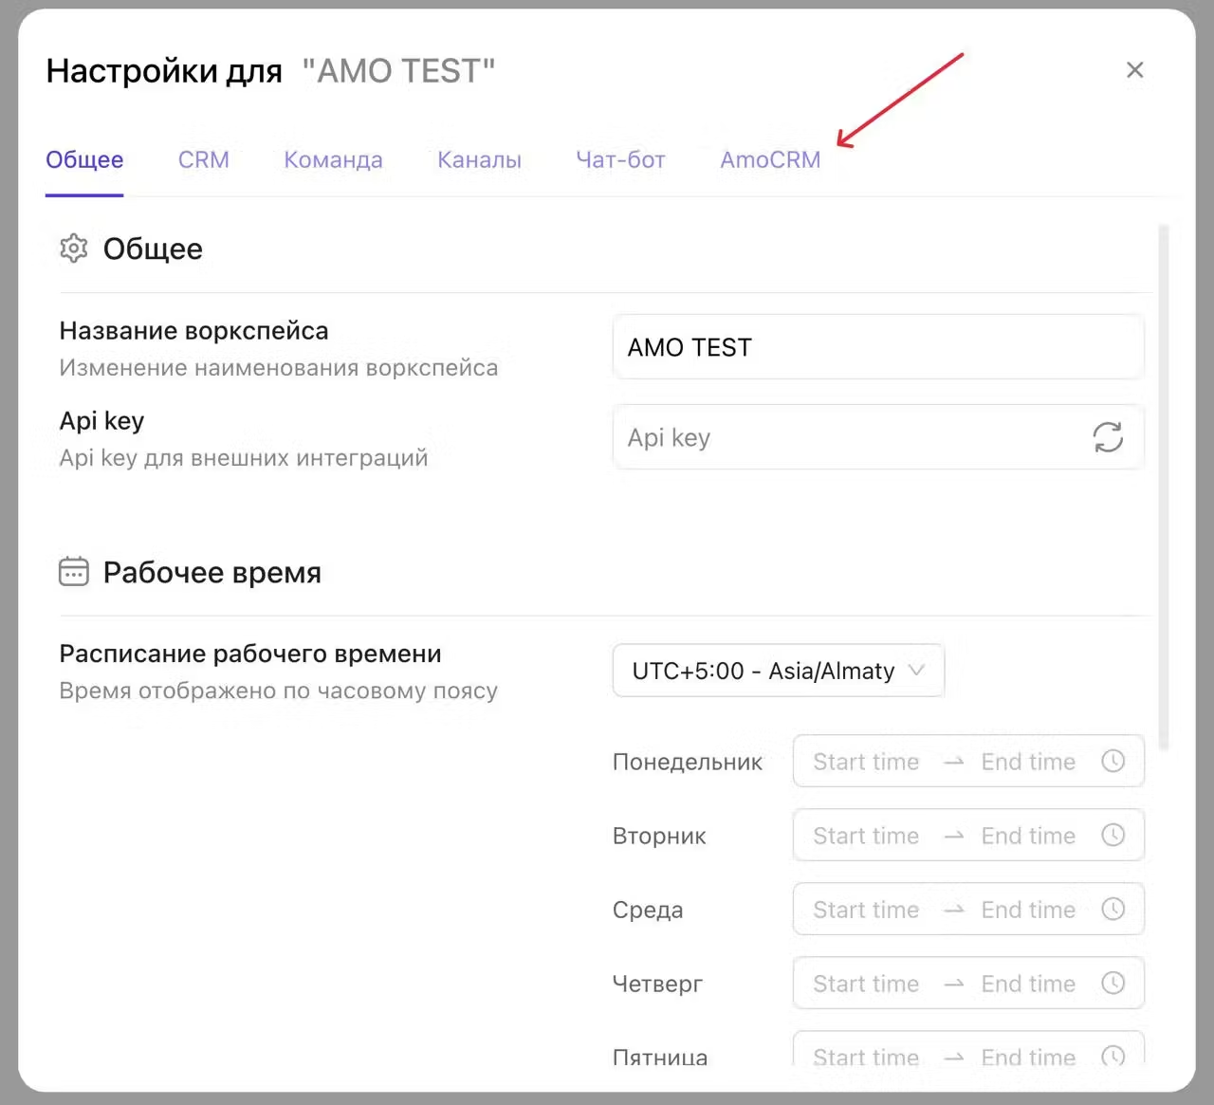Click the workspace name field with AMO TEST

(x=877, y=347)
